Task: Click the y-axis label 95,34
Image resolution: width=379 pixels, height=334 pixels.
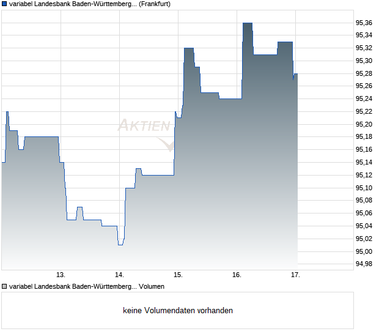Action: (x=364, y=35)
